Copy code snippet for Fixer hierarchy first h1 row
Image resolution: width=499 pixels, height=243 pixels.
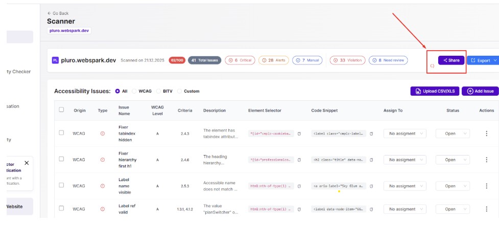pos(371,160)
